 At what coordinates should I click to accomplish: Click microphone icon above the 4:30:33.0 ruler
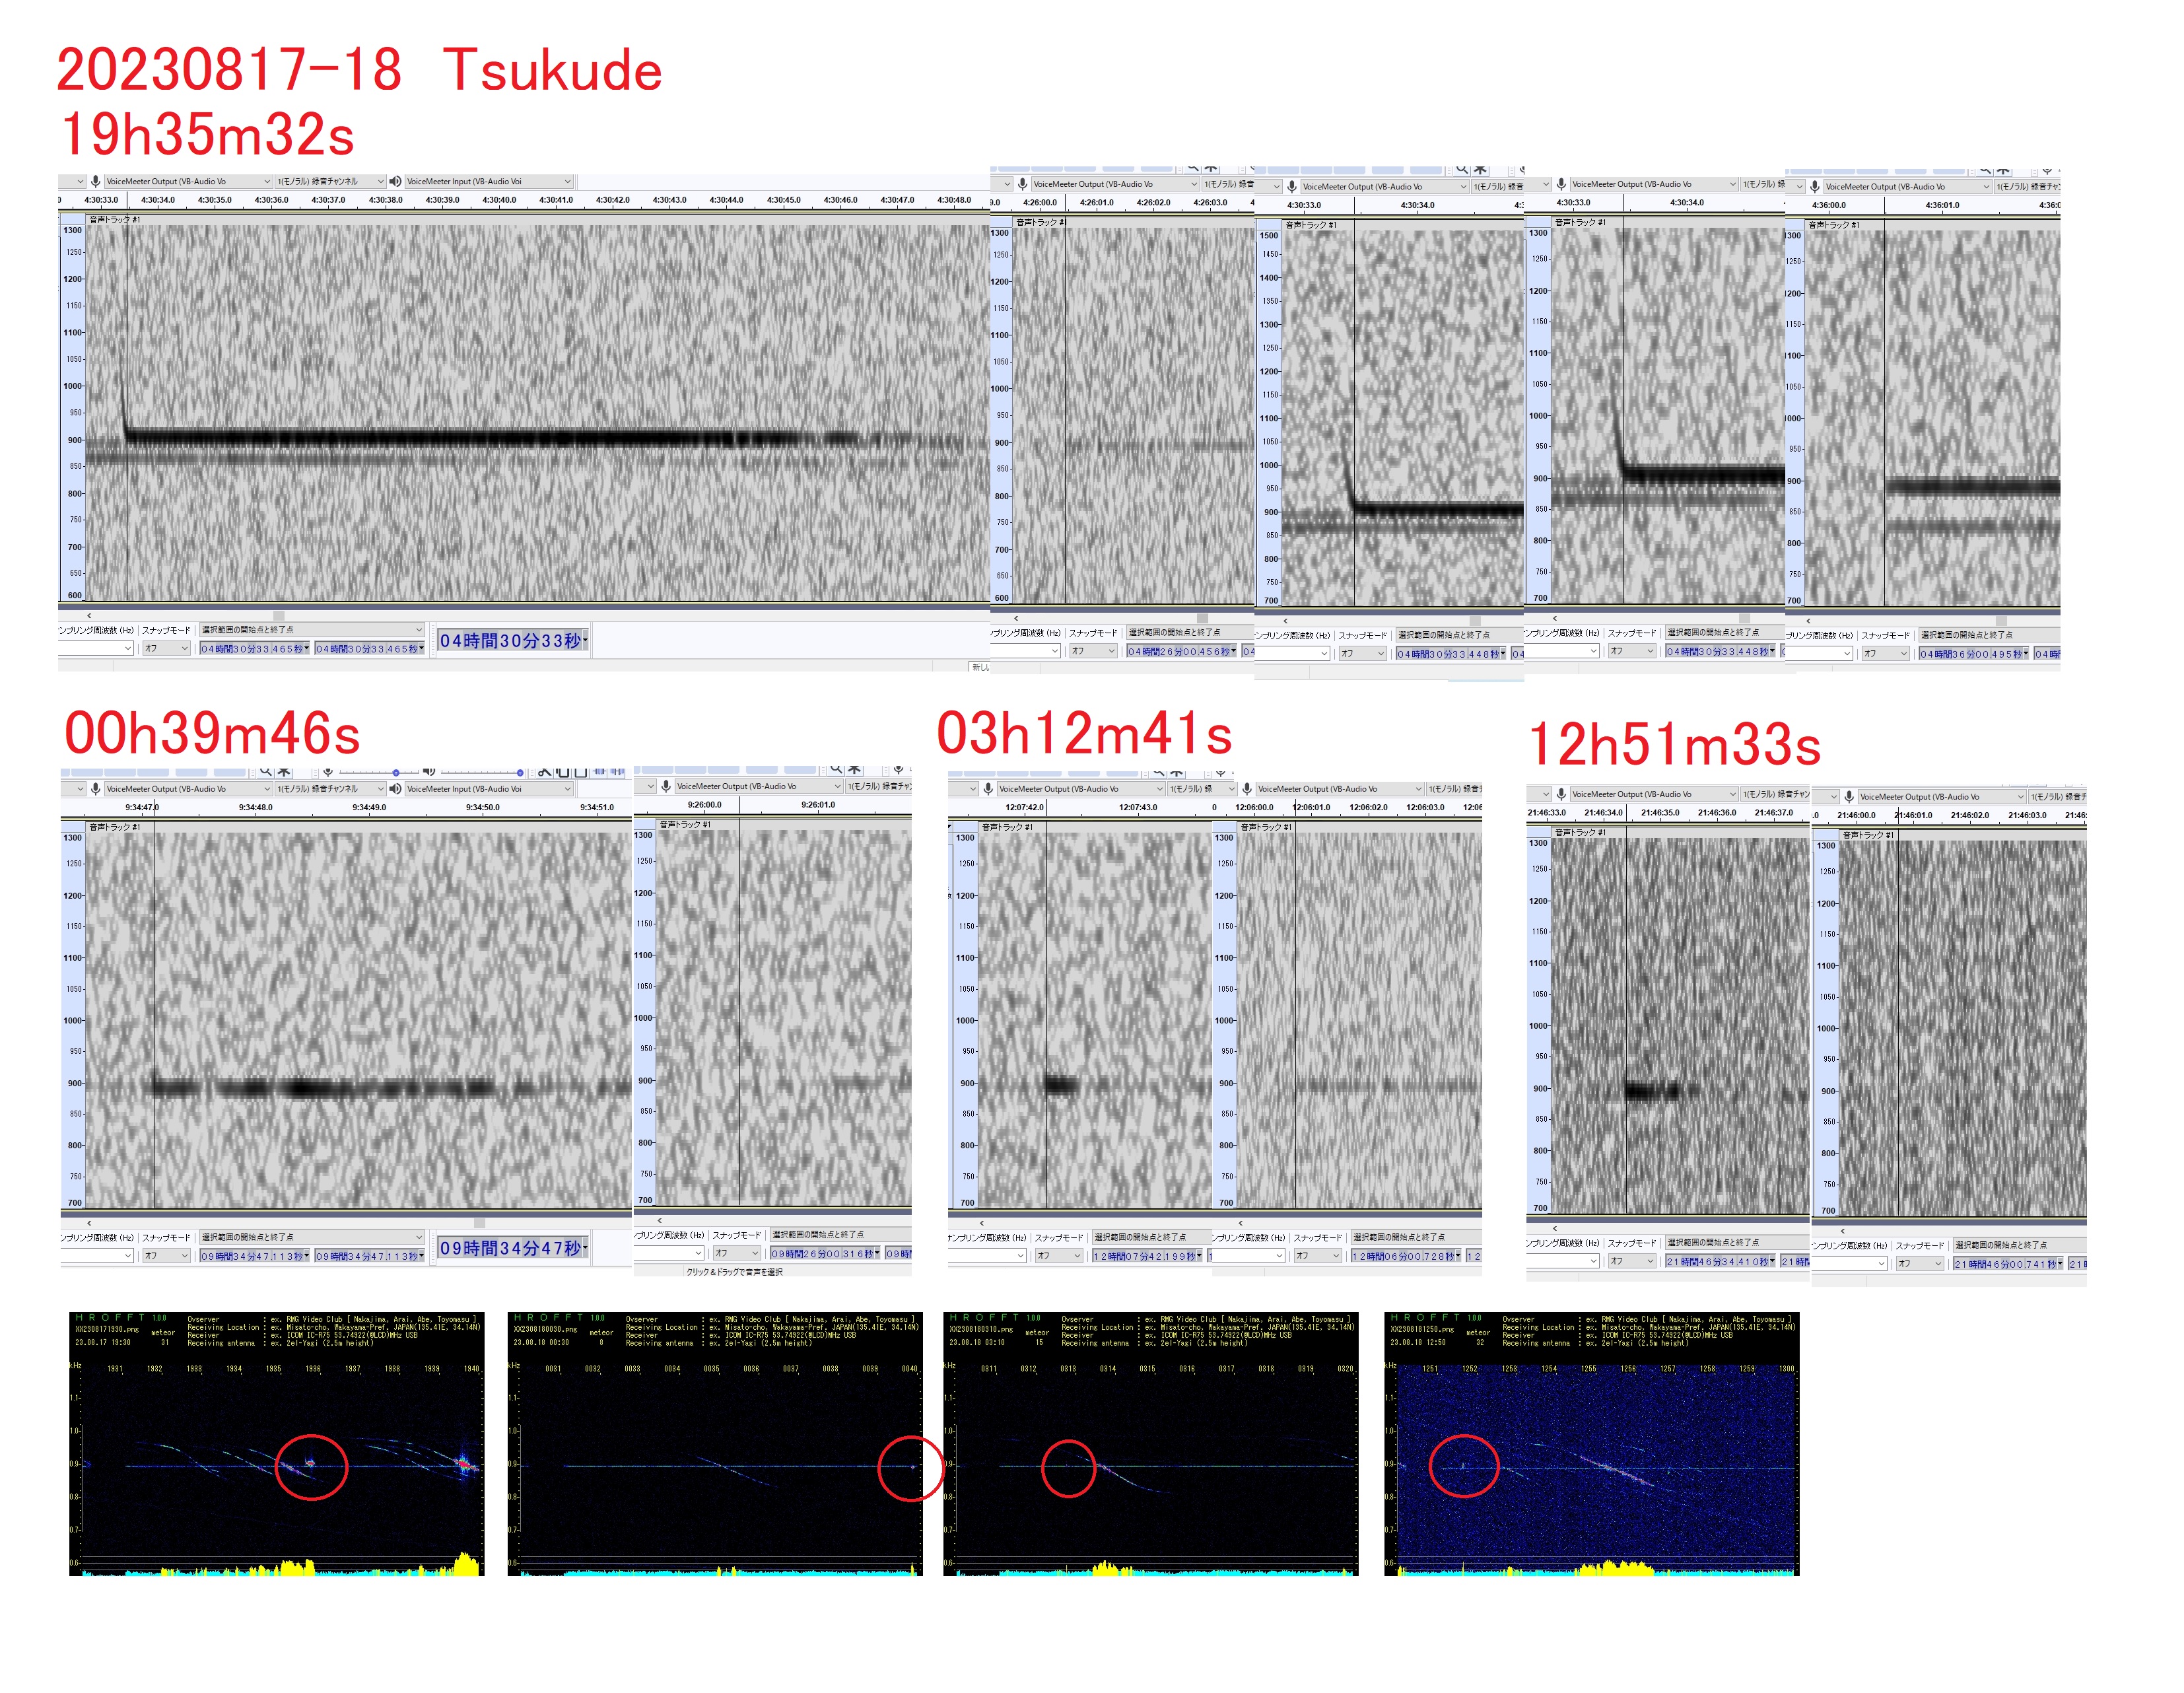pyautogui.click(x=95, y=181)
